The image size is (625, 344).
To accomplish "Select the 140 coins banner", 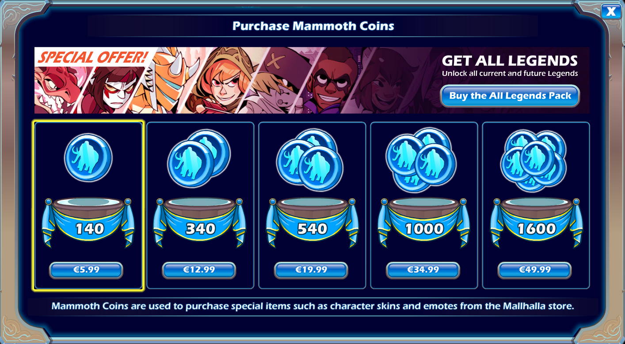I will coord(88,222).
